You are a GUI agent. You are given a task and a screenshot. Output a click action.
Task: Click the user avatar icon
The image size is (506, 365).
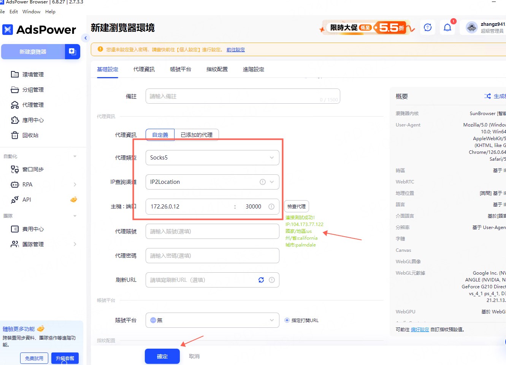click(x=472, y=27)
